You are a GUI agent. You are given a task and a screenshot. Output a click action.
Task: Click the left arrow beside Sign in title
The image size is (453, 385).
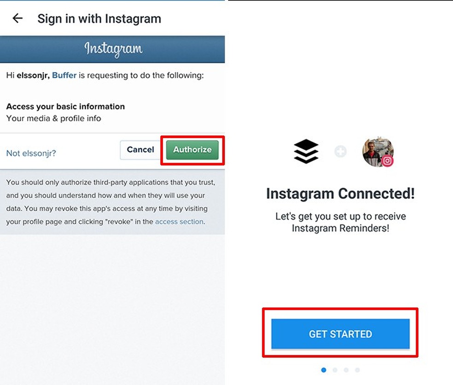tap(17, 18)
